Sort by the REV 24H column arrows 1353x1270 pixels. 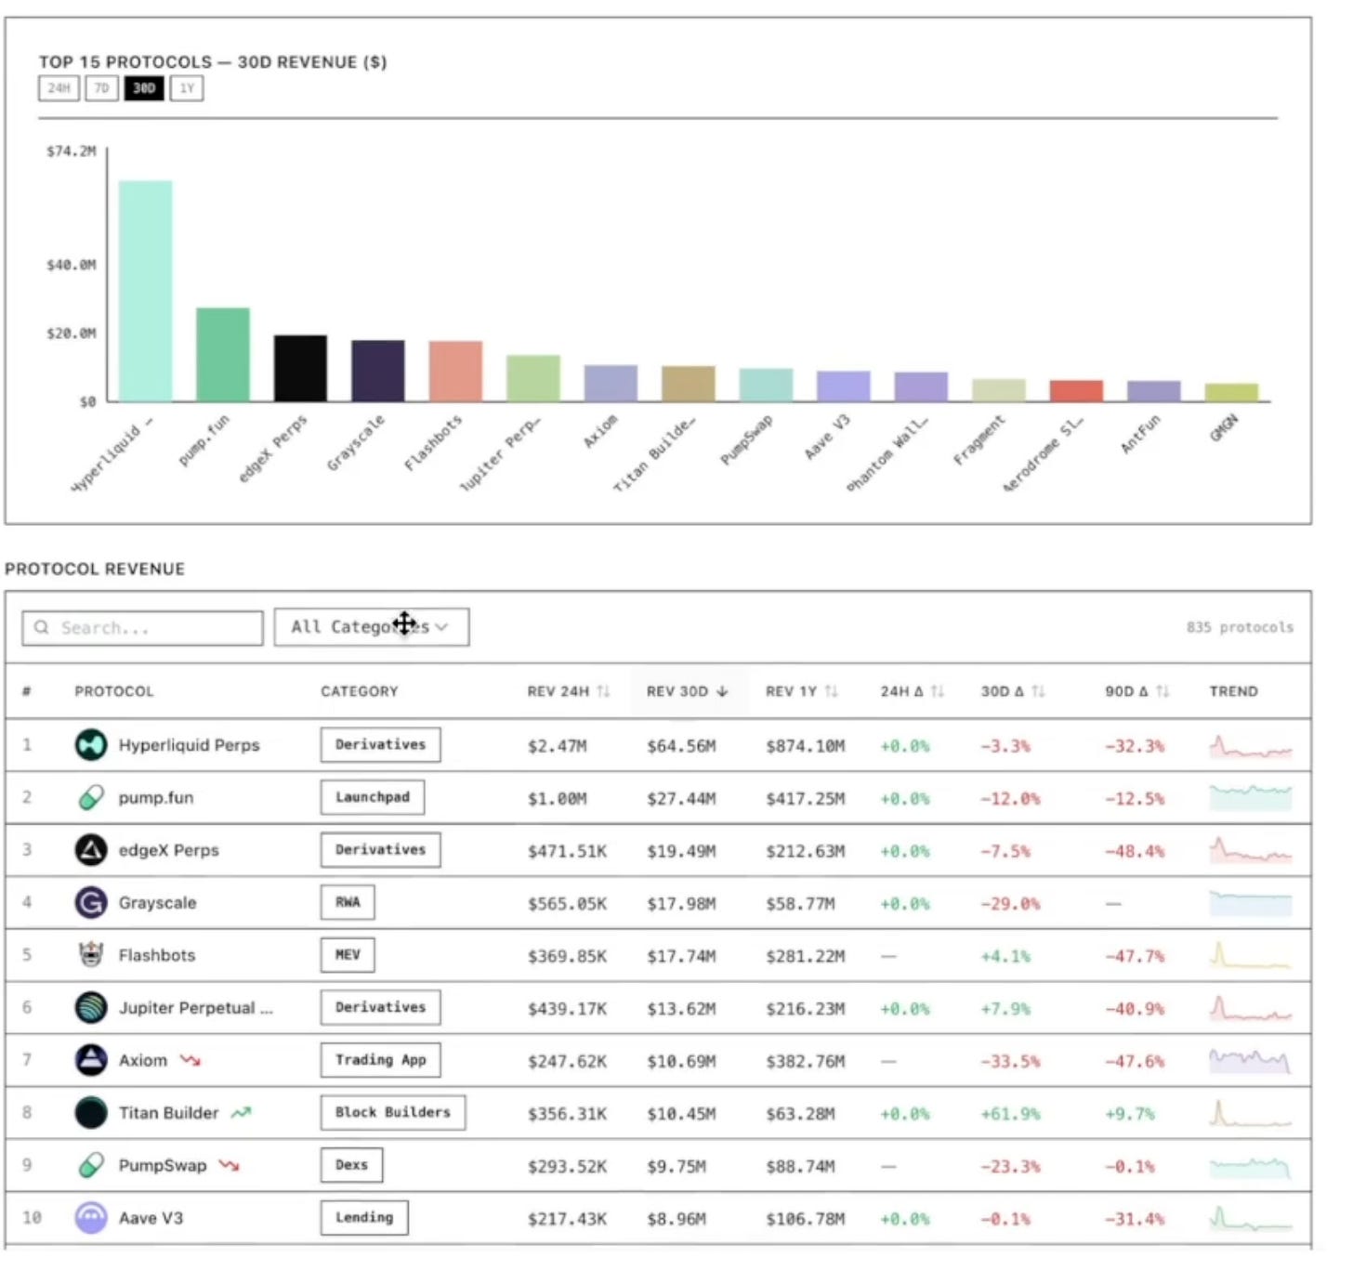(604, 691)
